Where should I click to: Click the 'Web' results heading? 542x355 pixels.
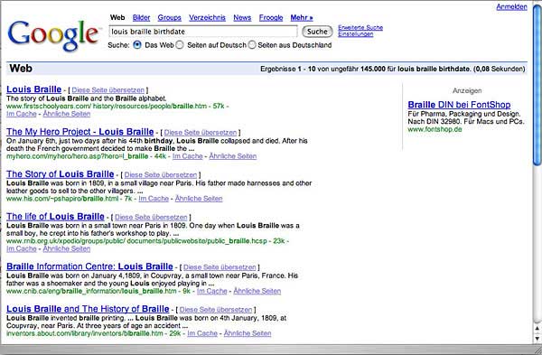[21, 69]
